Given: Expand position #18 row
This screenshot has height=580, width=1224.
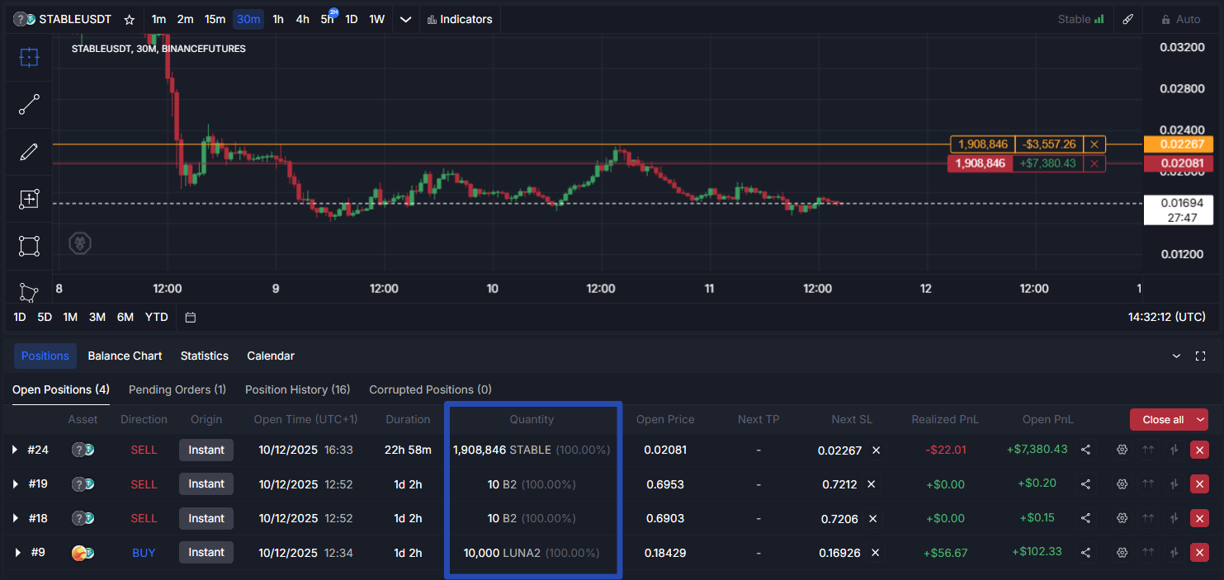Looking at the screenshot, I should coord(15,518).
